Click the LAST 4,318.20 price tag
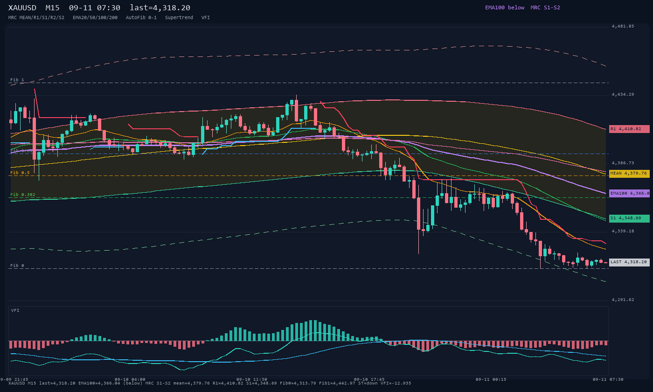This screenshot has width=653, height=392. 629,262
